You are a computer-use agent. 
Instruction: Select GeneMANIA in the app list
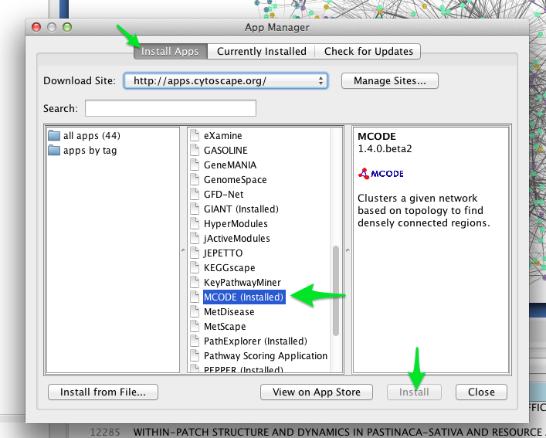(230, 165)
